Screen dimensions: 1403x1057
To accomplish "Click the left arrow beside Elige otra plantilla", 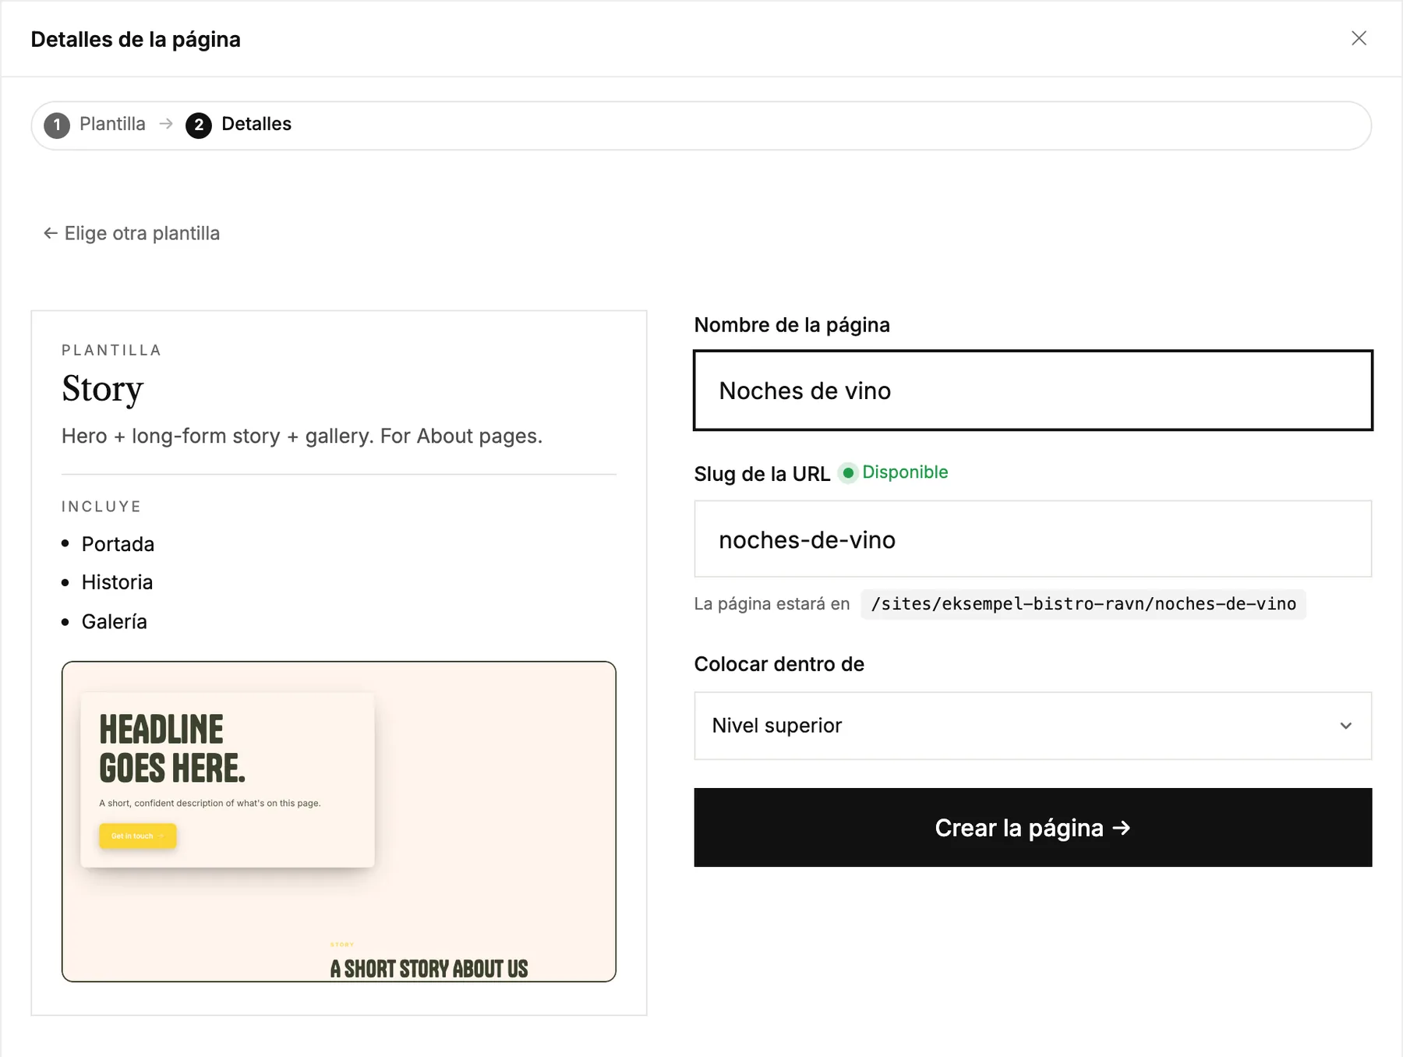I will [51, 233].
